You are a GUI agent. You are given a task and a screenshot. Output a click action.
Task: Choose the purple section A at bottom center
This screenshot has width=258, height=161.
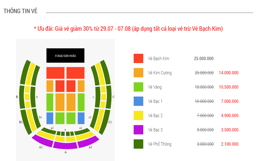[x=65, y=145]
